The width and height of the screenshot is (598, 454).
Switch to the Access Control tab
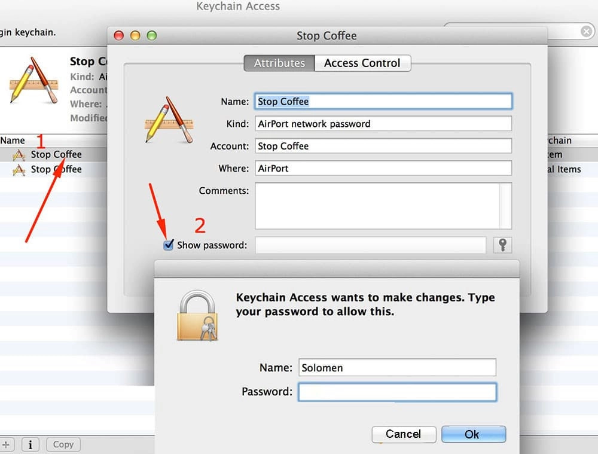pyautogui.click(x=362, y=63)
